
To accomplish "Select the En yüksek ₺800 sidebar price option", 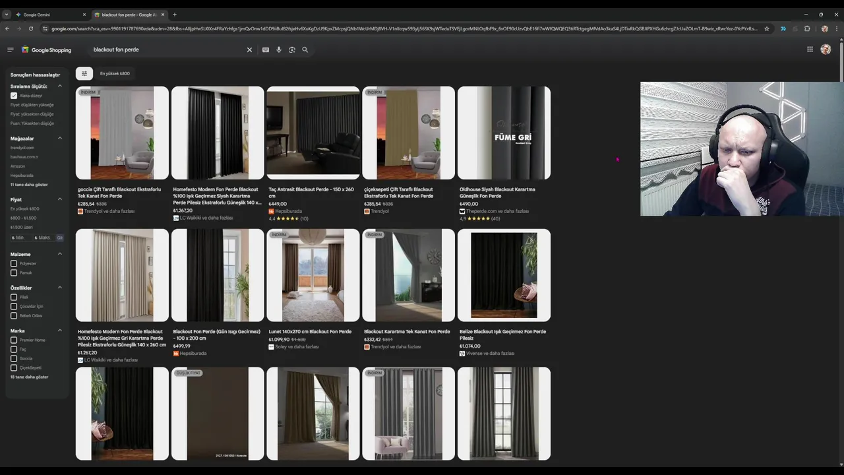I will pos(25,208).
